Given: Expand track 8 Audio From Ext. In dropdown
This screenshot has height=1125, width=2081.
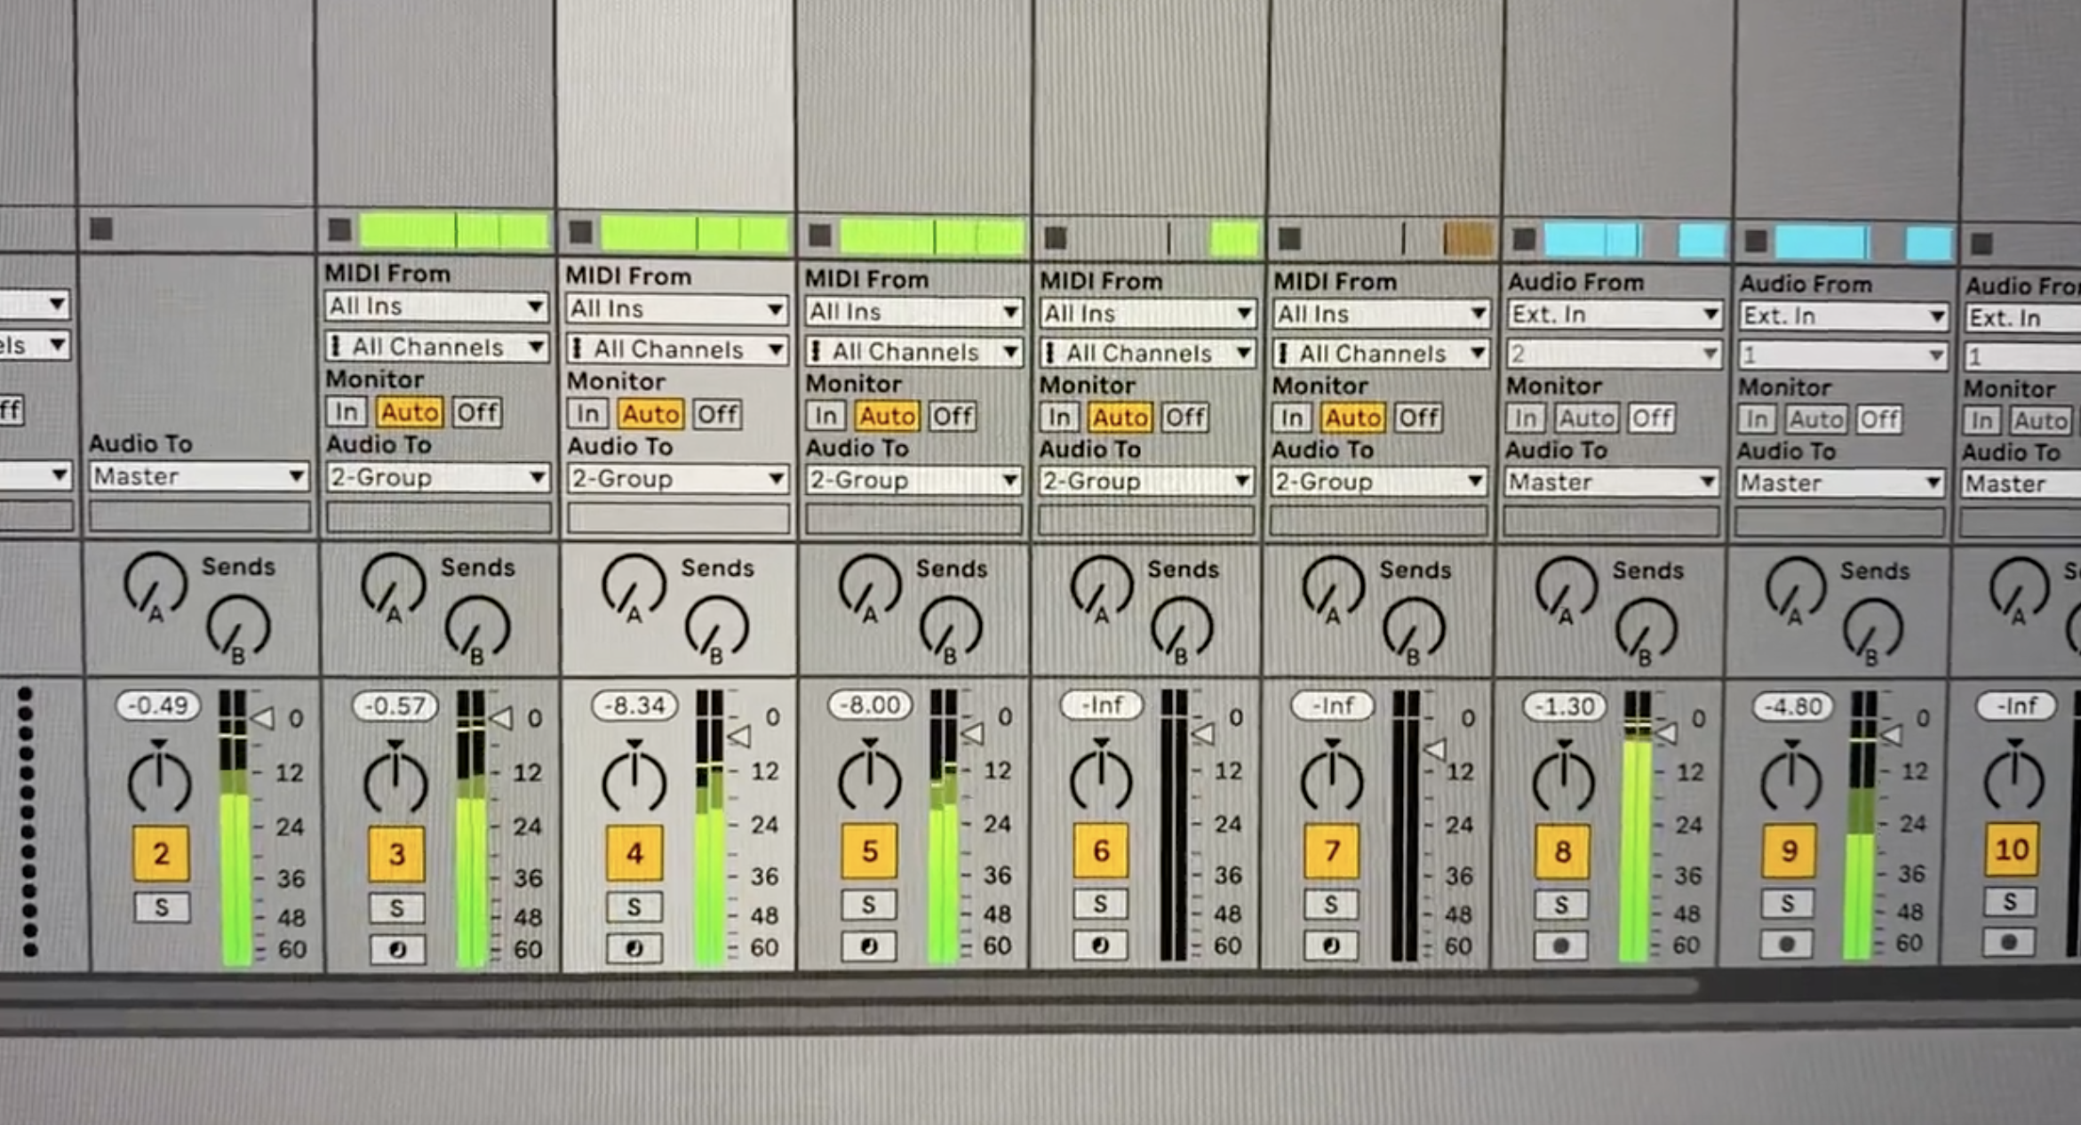Looking at the screenshot, I should (1614, 315).
